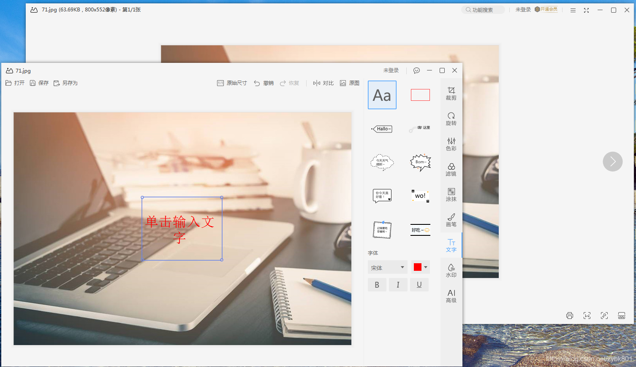This screenshot has height=367, width=636.
Task: Maximize the 71.jpg editor window
Action: tap(442, 70)
